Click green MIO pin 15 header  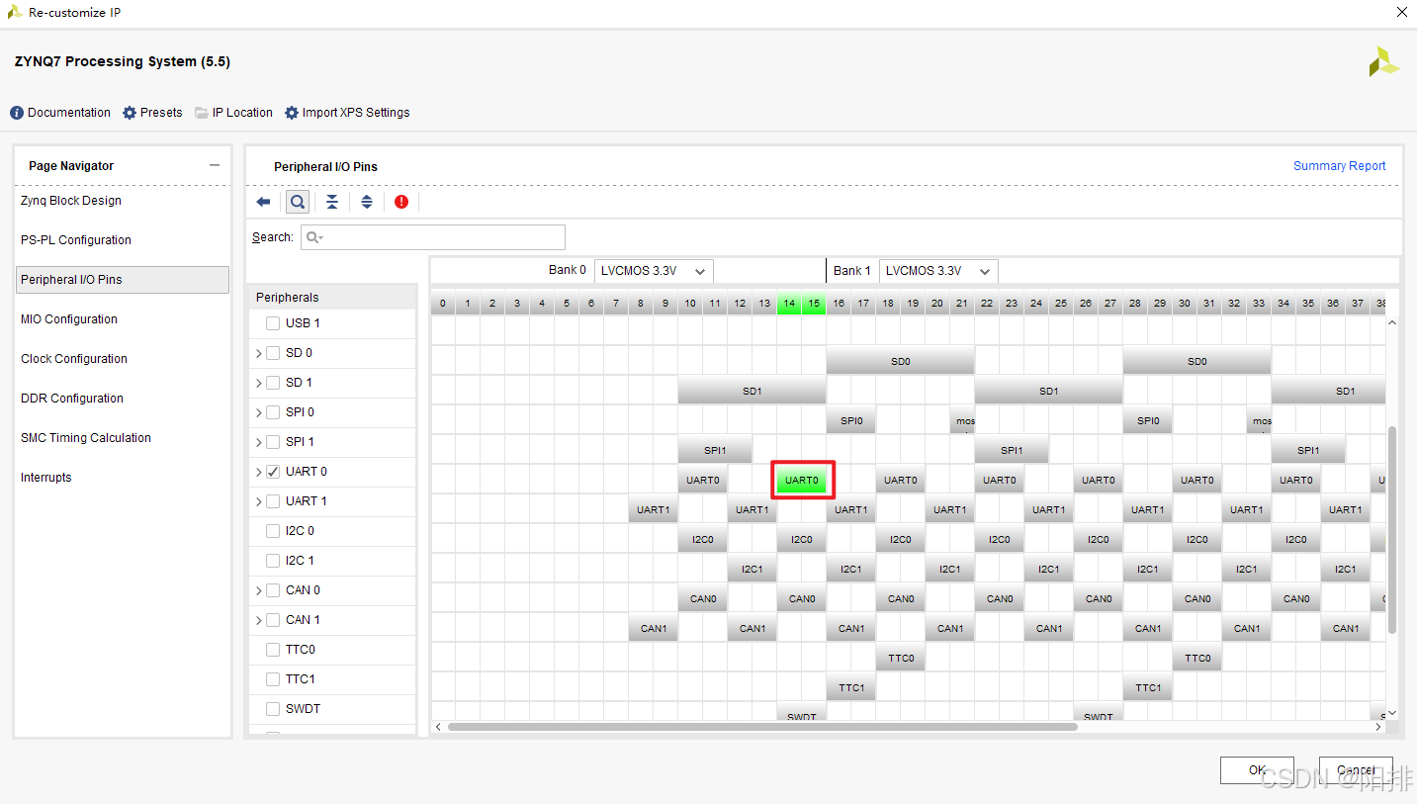(814, 304)
